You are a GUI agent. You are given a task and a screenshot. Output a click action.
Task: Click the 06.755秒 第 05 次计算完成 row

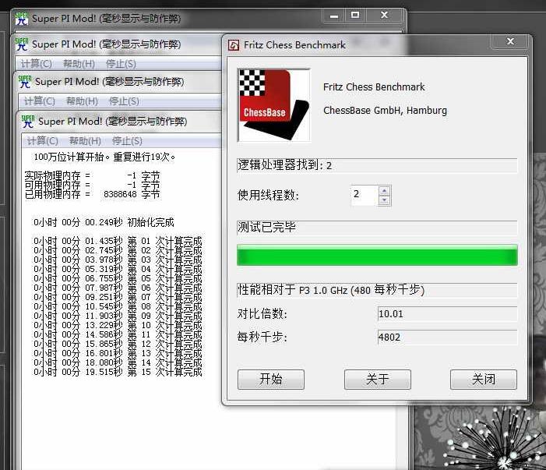click(118, 278)
